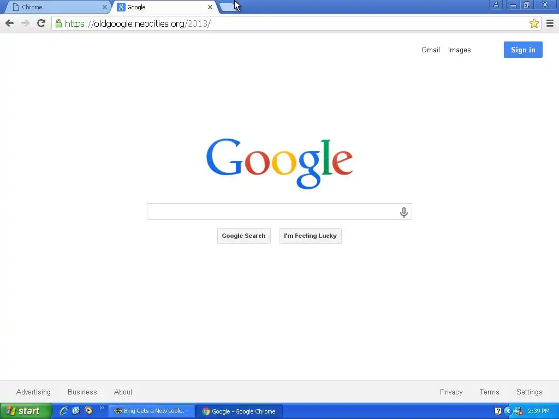Open the Privacy footer link
559x419 pixels.
pos(451,392)
